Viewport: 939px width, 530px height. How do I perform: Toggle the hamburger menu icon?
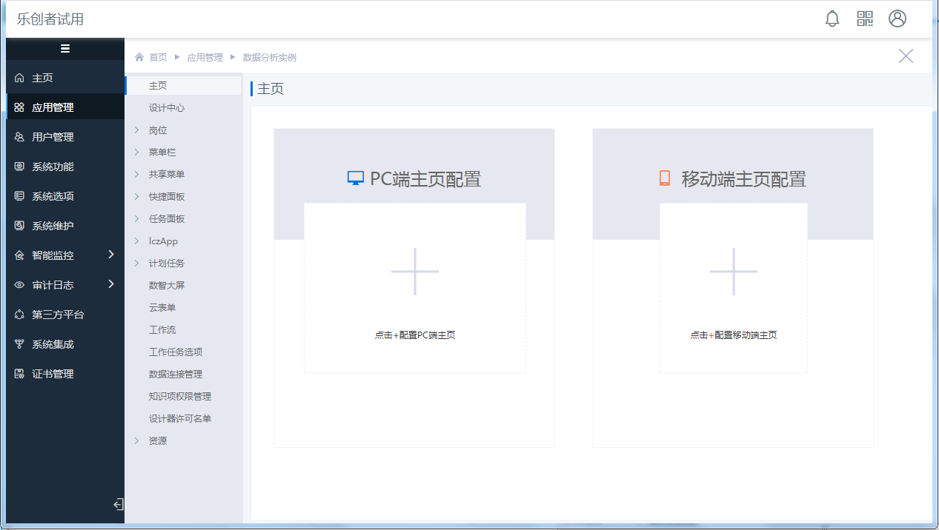(x=65, y=49)
